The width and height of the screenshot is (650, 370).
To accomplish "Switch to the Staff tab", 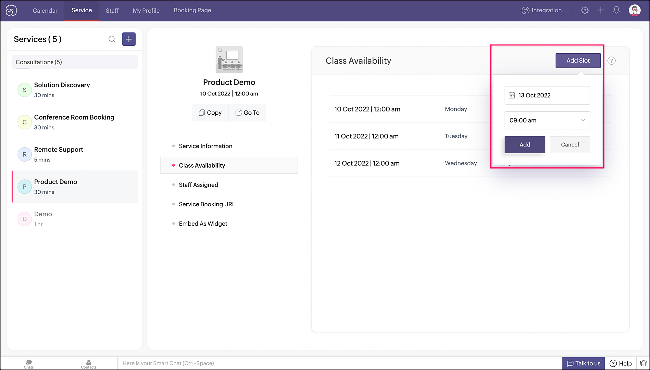I will click(x=112, y=10).
